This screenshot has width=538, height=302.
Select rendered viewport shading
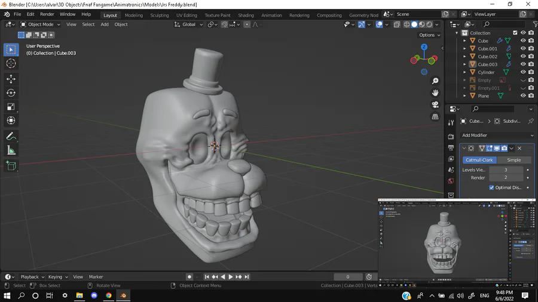tap(429, 24)
